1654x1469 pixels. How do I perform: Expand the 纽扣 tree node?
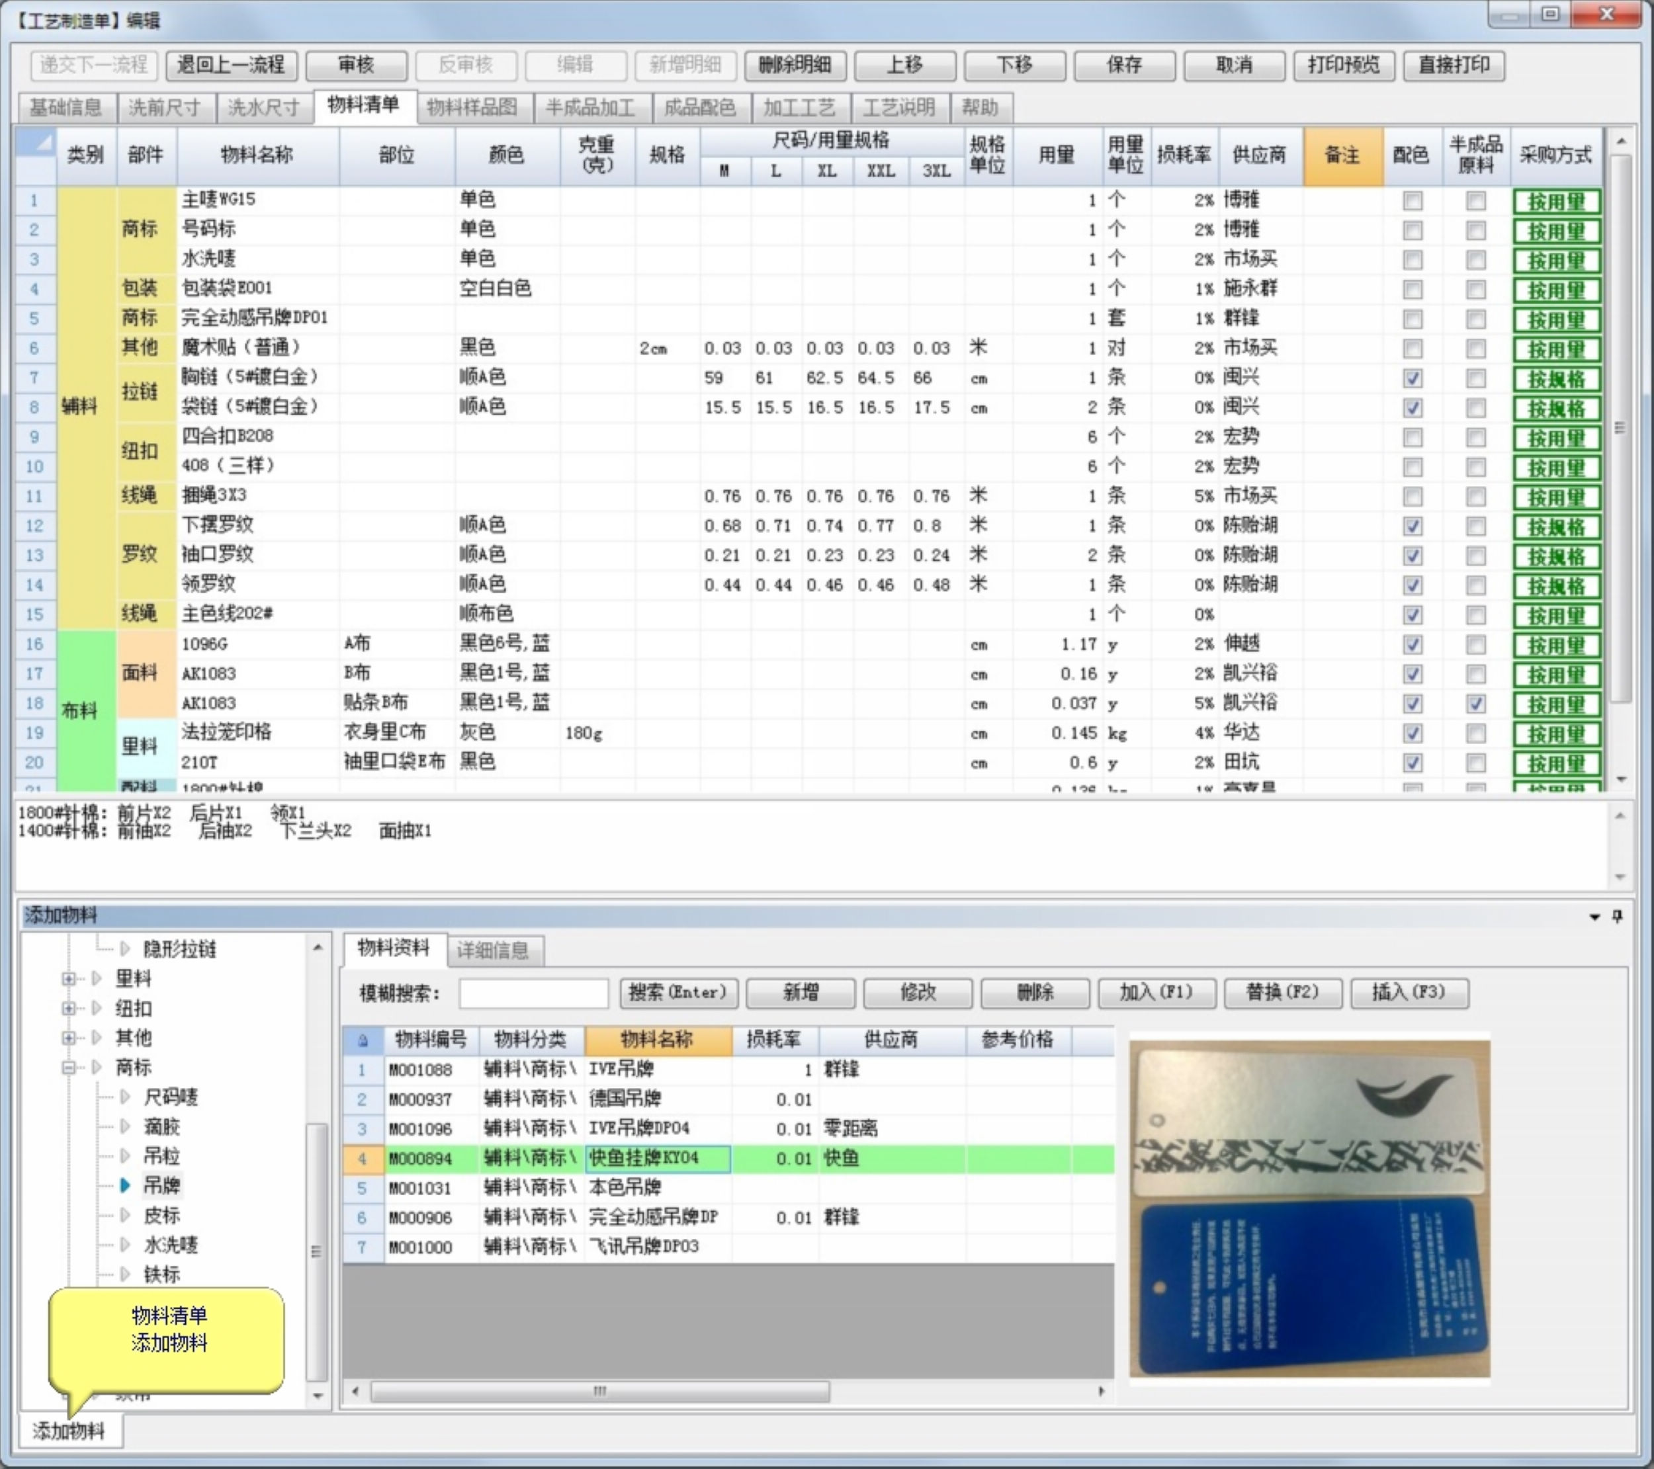(69, 1009)
